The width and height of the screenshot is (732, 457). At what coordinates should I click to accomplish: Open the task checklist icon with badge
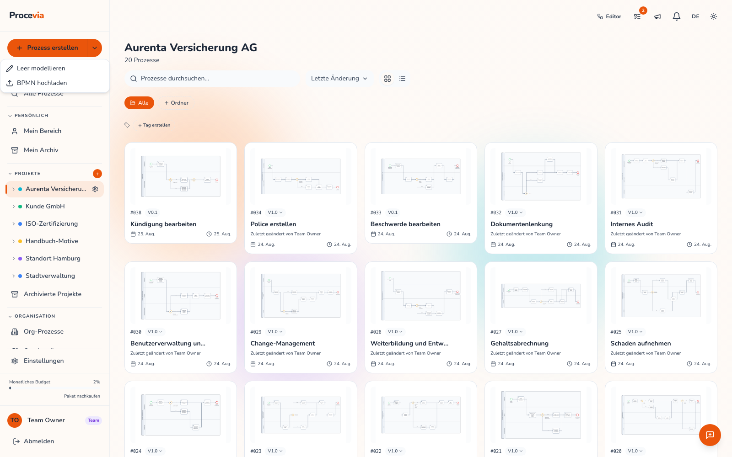637,16
